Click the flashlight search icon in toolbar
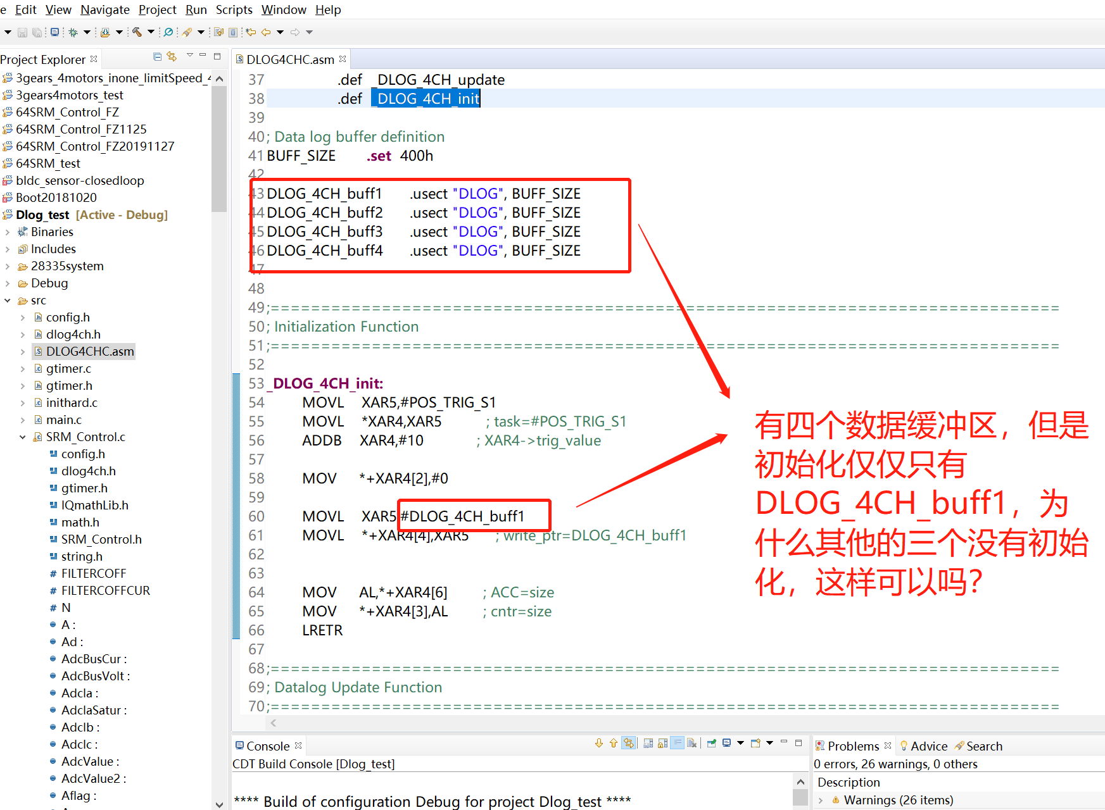This screenshot has width=1105, height=810. [x=187, y=32]
